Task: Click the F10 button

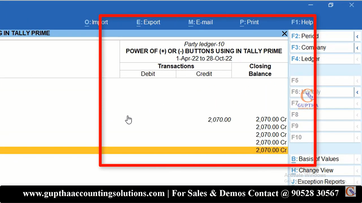Action: [x=322, y=137]
